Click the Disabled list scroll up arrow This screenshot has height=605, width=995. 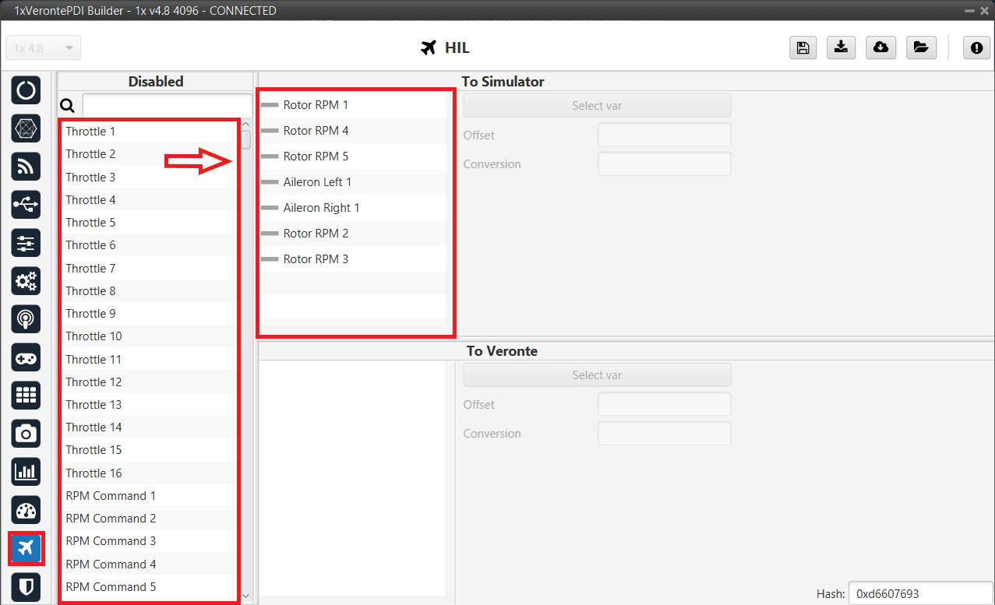tap(246, 125)
